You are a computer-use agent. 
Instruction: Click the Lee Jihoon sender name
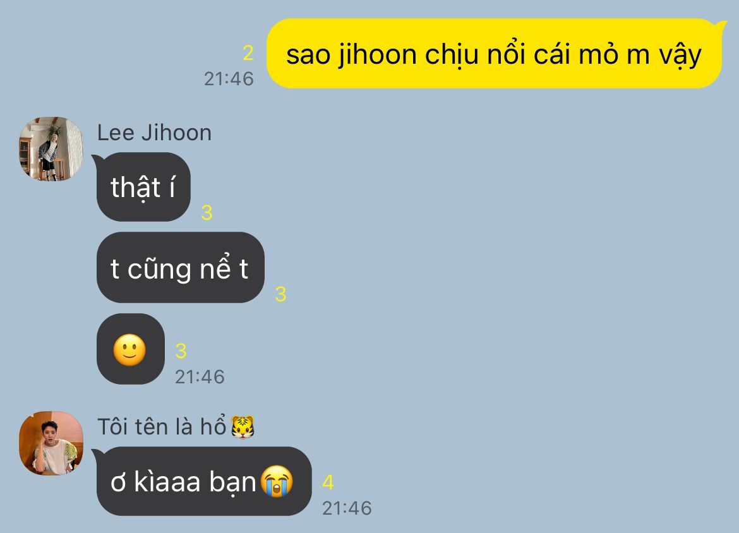154,133
